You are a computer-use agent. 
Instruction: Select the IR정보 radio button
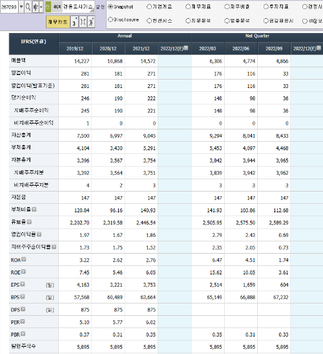point(305,21)
